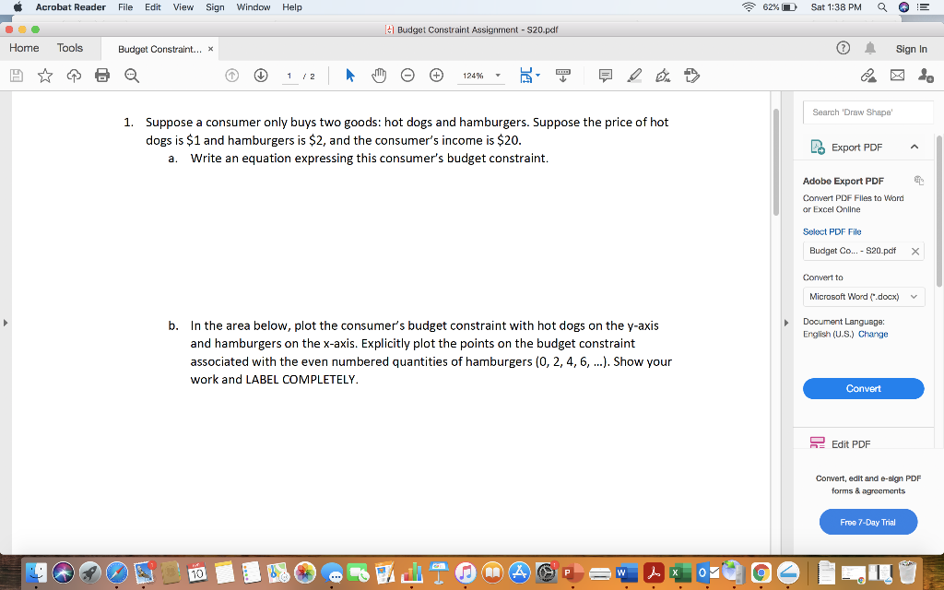Select the pointer selection tool

349,76
